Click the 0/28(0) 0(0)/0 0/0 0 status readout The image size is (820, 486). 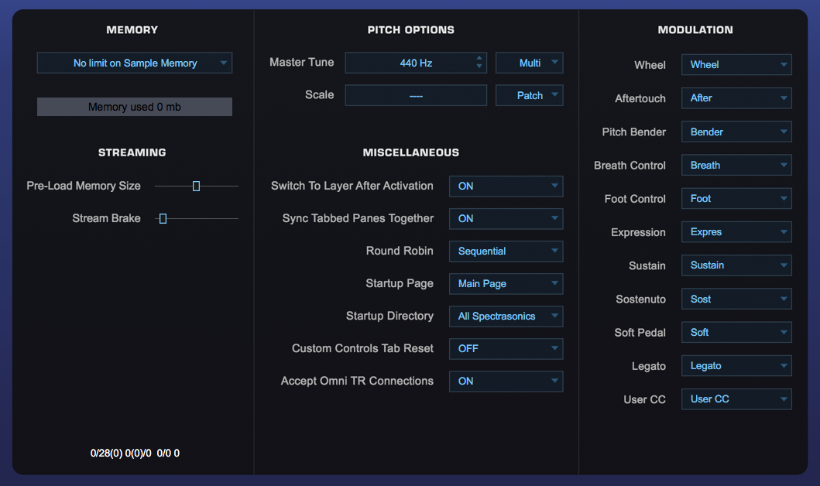pyautogui.click(x=135, y=453)
